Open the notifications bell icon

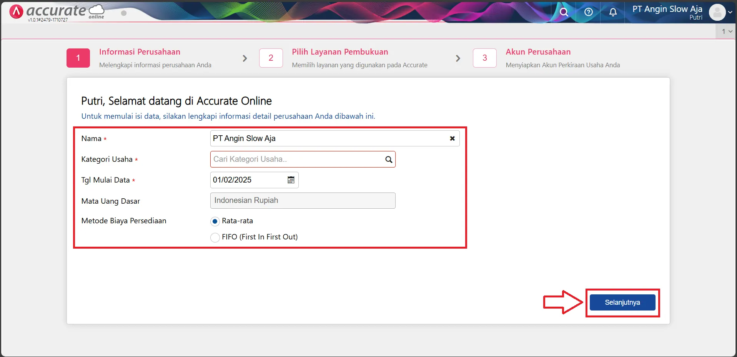click(613, 12)
